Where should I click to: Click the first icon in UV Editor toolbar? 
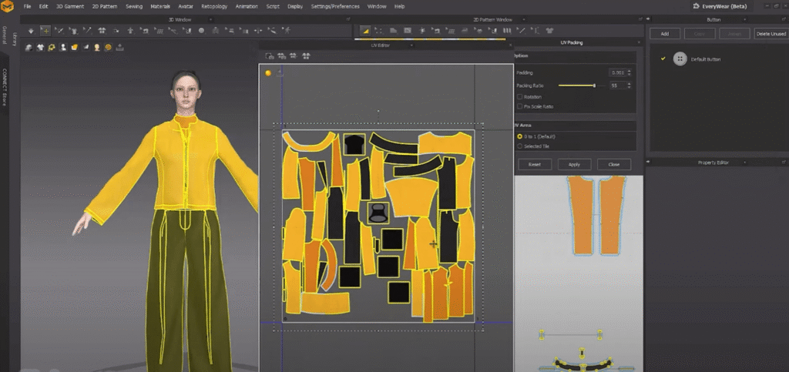[270, 56]
